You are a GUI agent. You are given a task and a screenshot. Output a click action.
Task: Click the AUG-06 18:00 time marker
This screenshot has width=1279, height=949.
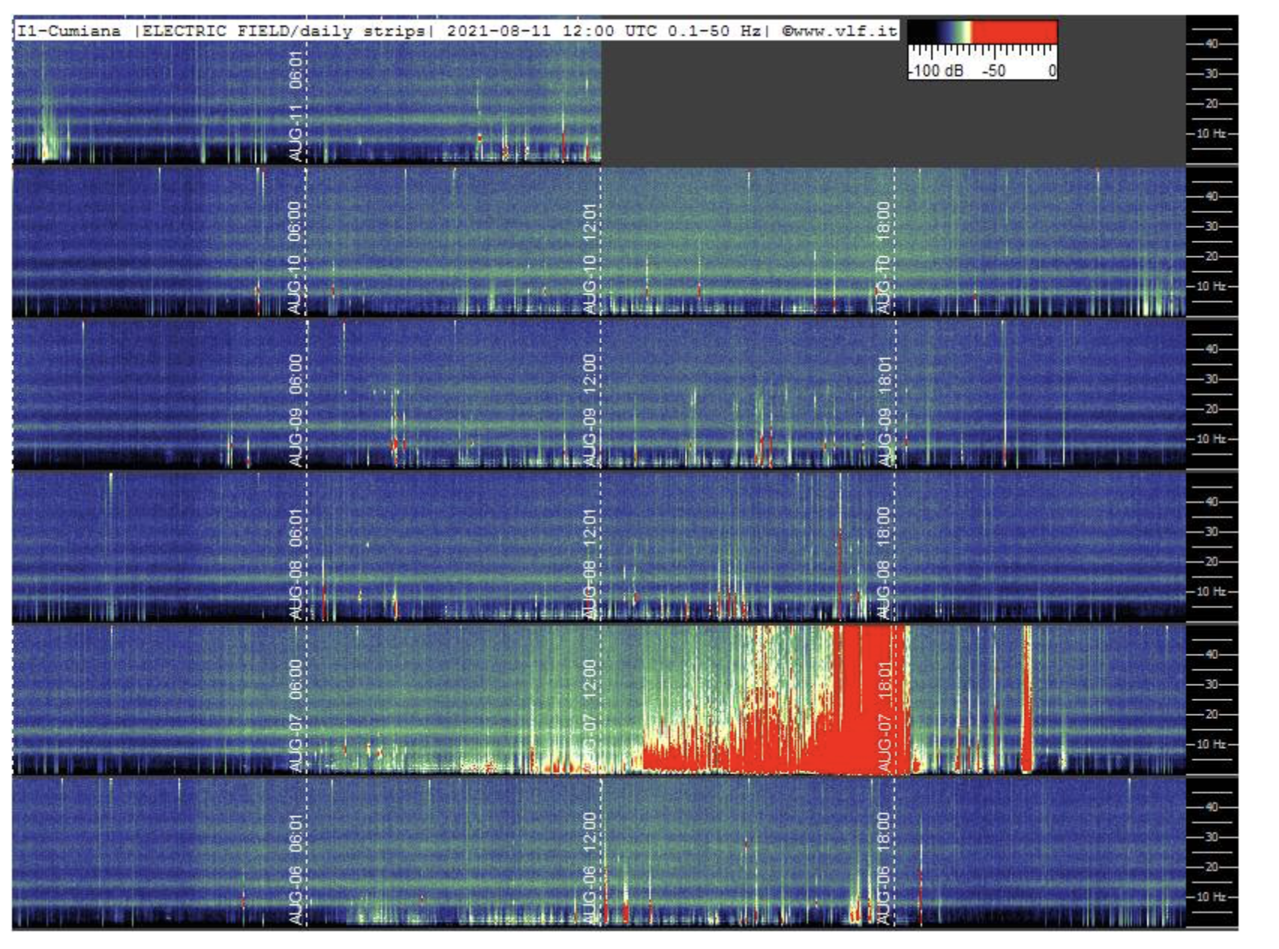tap(885, 869)
